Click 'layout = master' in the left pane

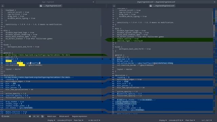coord(13,69)
